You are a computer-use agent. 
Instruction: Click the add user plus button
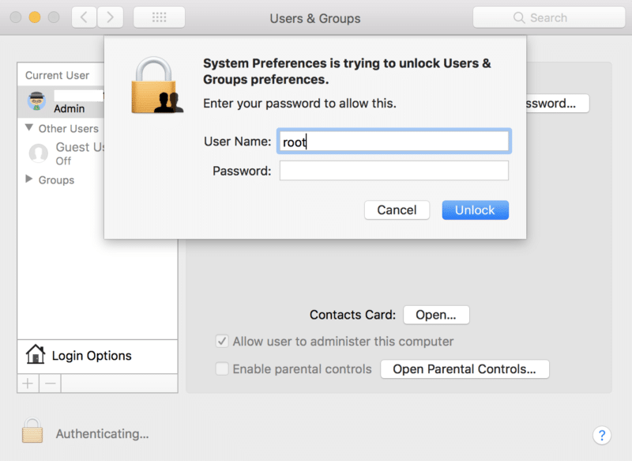point(28,384)
